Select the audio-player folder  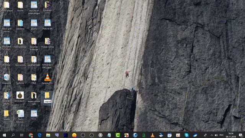pos(7,7)
